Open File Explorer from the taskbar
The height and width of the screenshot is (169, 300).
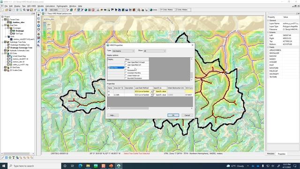tap(88, 166)
